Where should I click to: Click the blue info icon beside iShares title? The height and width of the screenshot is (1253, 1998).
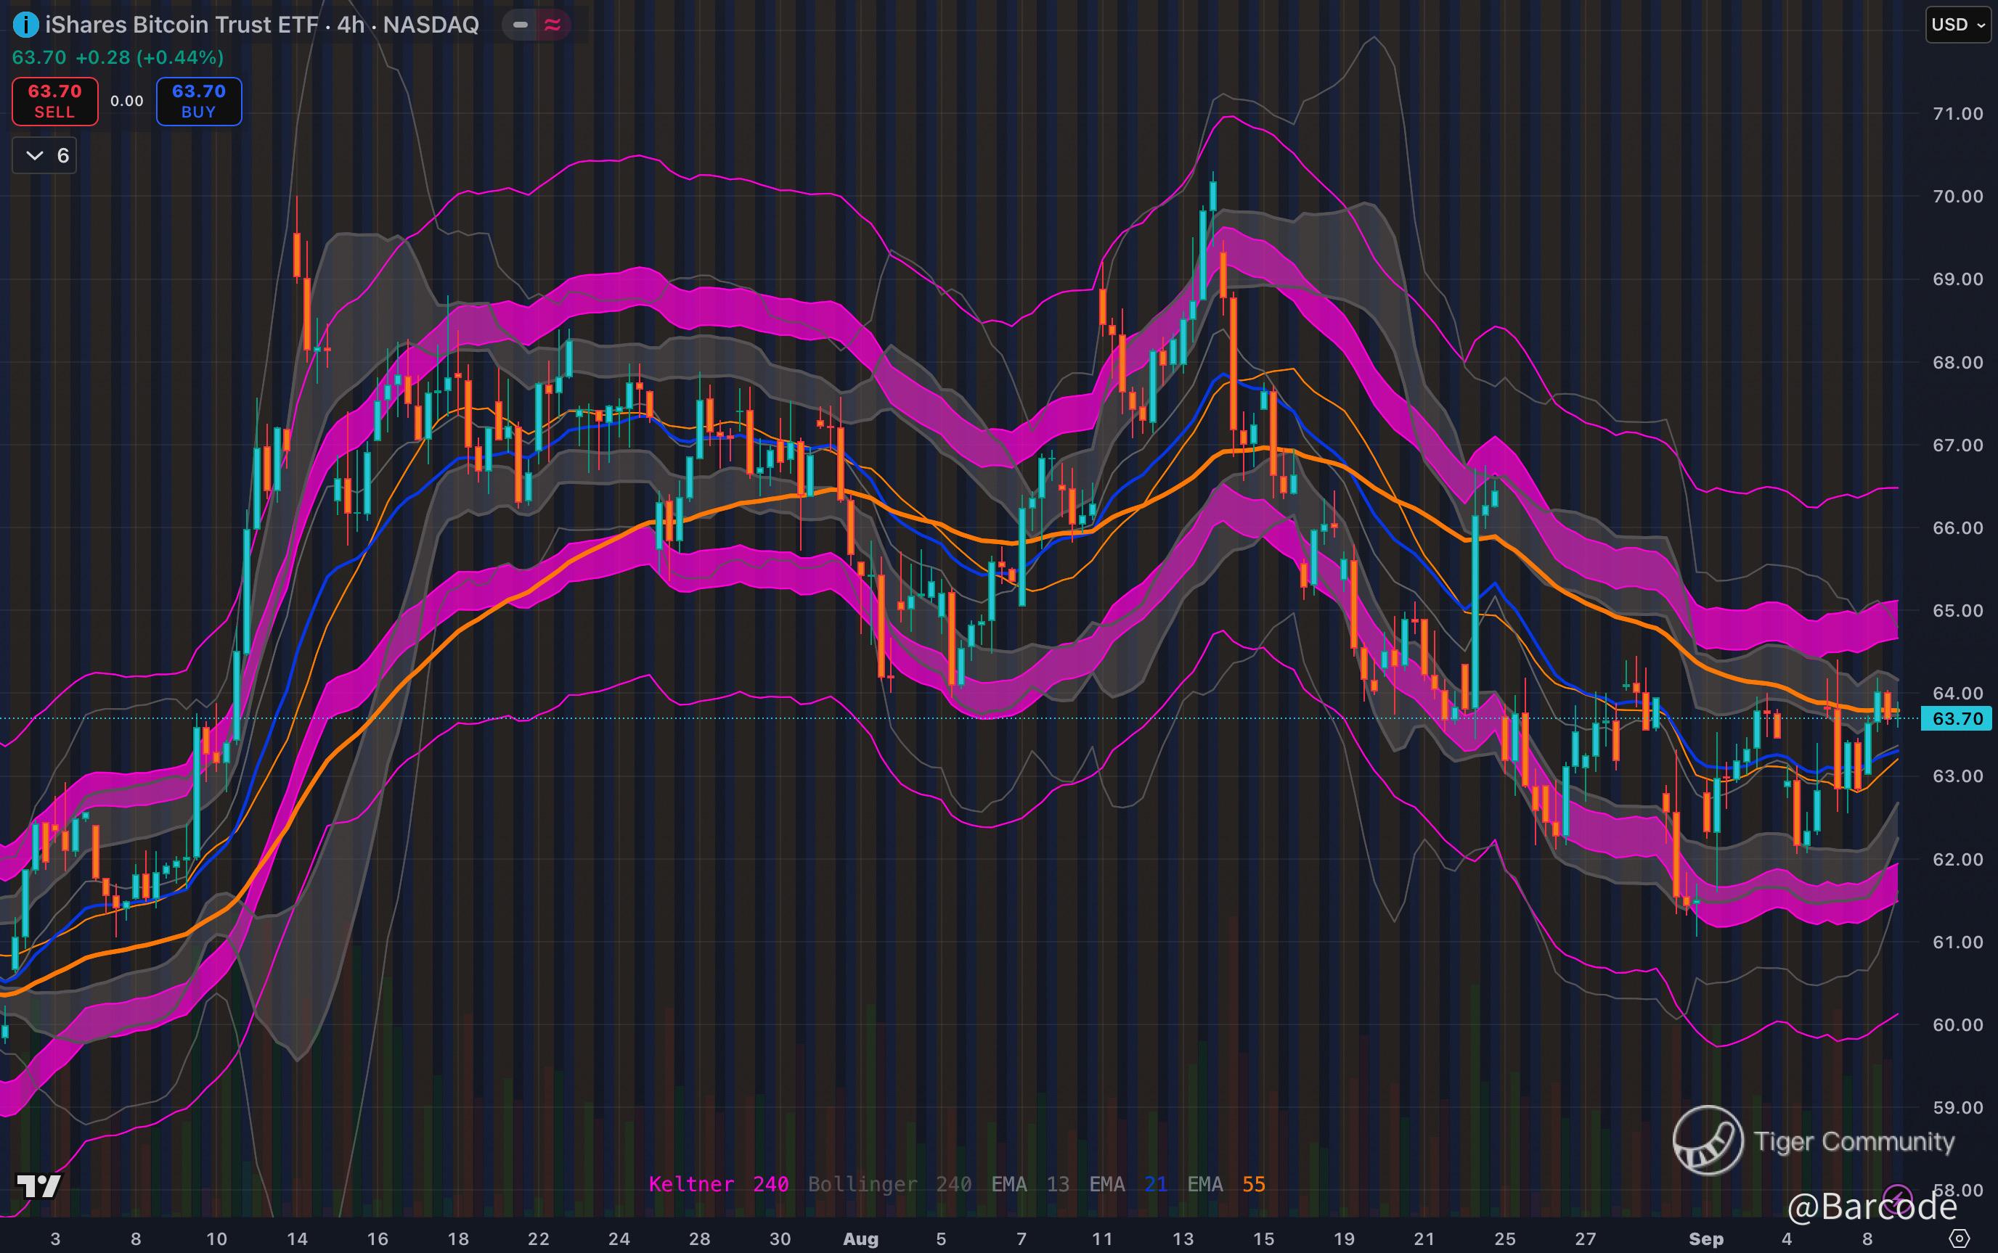point(25,25)
